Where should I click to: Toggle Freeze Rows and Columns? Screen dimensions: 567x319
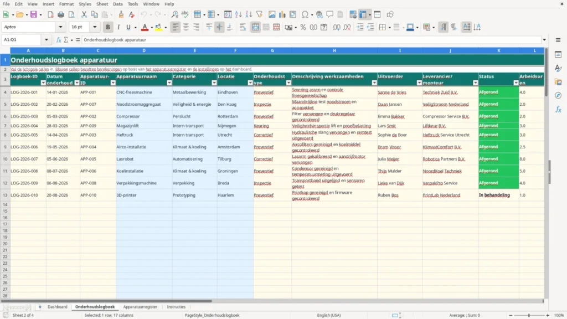point(363,14)
